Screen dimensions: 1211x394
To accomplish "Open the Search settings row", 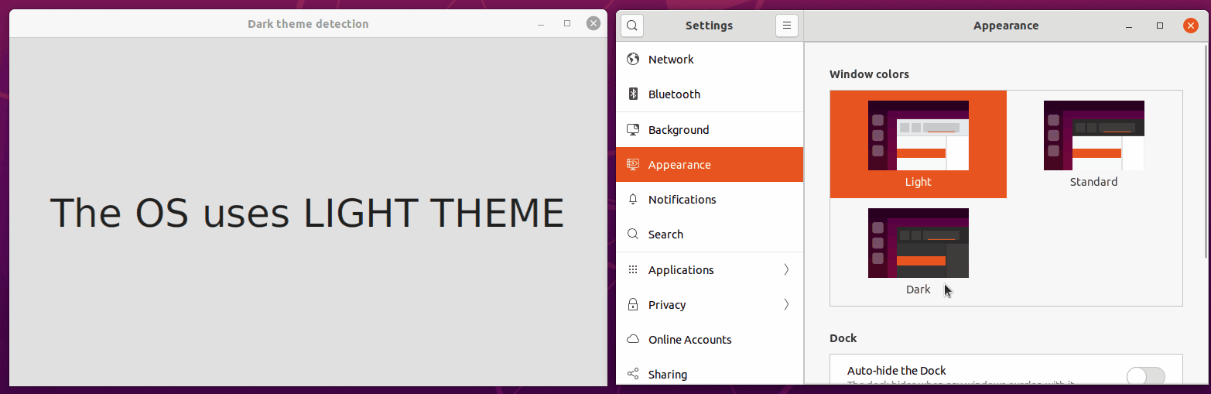I will pyautogui.click(x=710, y=235).
